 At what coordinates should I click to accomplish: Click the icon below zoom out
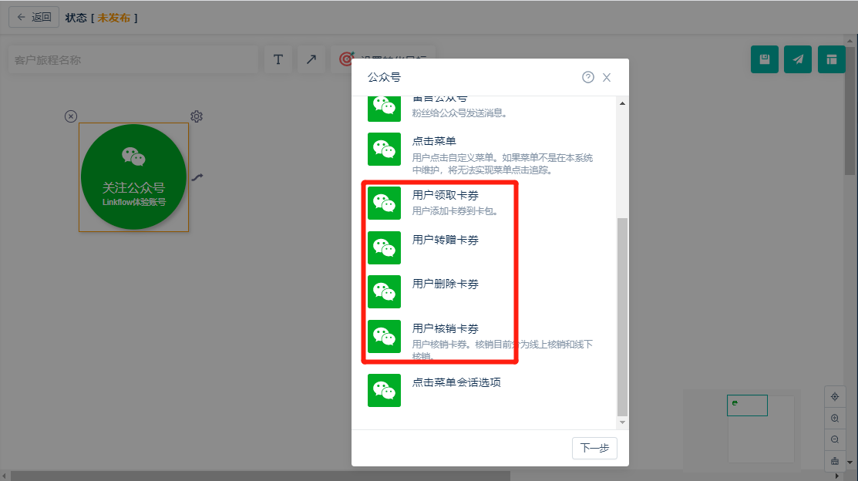coord(834,461)
